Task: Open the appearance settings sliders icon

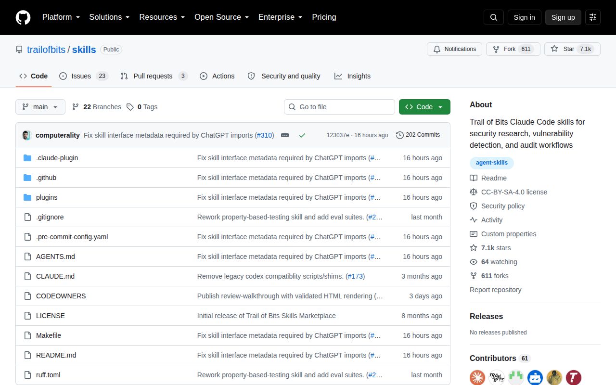Action: point(593,17)
